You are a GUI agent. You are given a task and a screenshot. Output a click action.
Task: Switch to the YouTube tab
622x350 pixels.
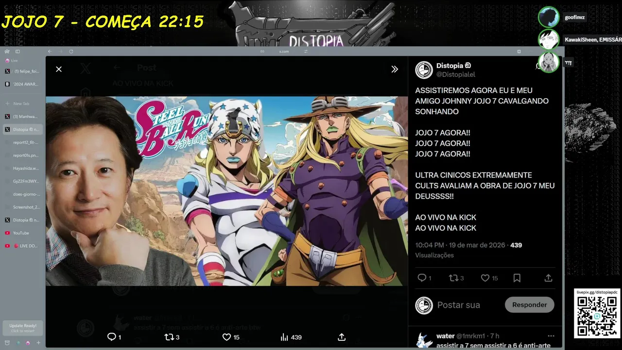[x=23, y=233]
